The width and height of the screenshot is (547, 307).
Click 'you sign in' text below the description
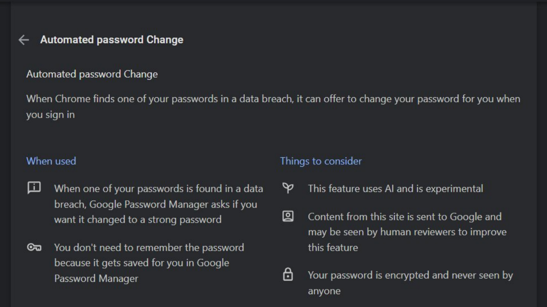50,115
